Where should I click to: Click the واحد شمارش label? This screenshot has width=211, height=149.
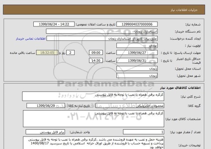tap(79, 132)
